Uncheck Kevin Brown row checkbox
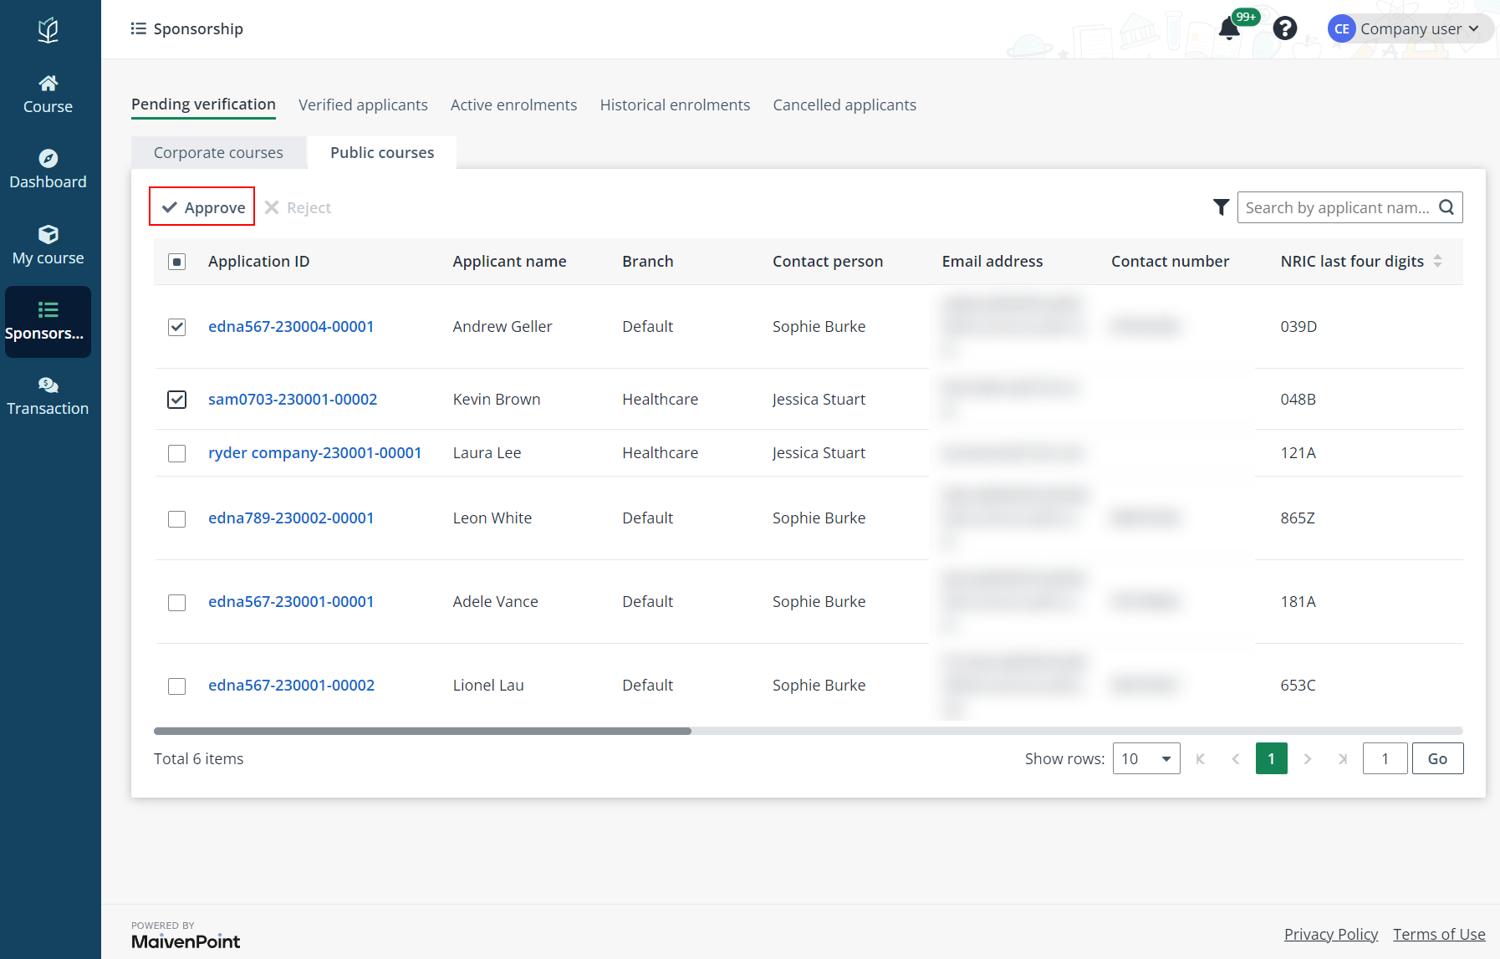The height and width of the screenshot is (959, 1500). [x=176, y=400]
